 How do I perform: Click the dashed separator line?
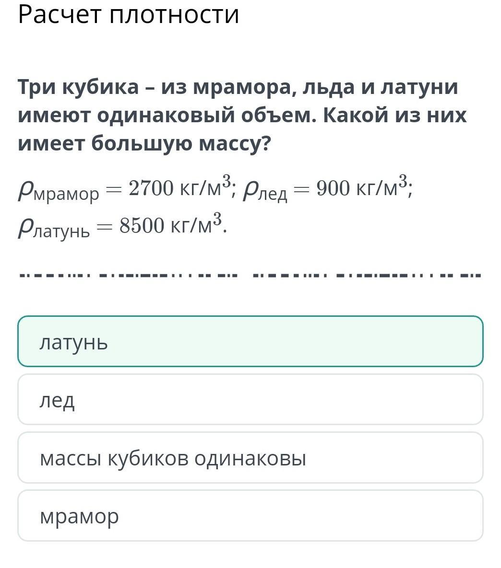tap(250, 276)
